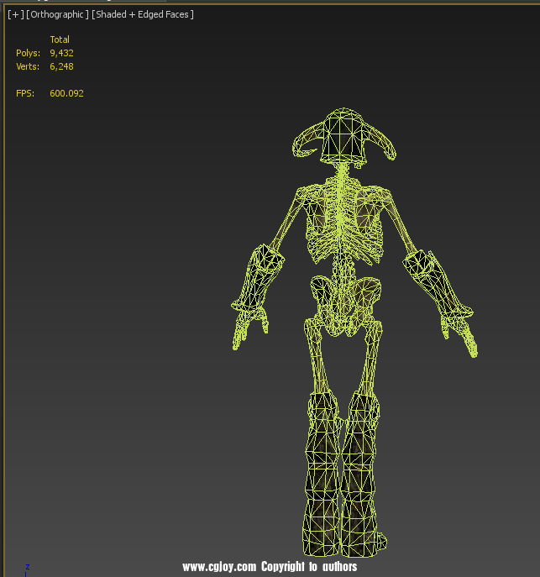
Task: Click the Polys count statistic
Action: pos(61,53)
